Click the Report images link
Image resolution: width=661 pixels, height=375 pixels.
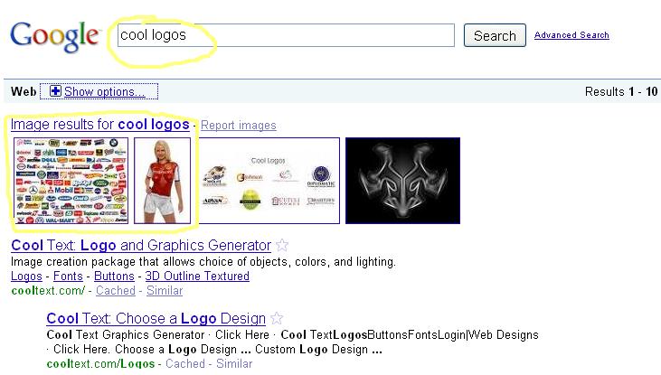tap(239, 126)
